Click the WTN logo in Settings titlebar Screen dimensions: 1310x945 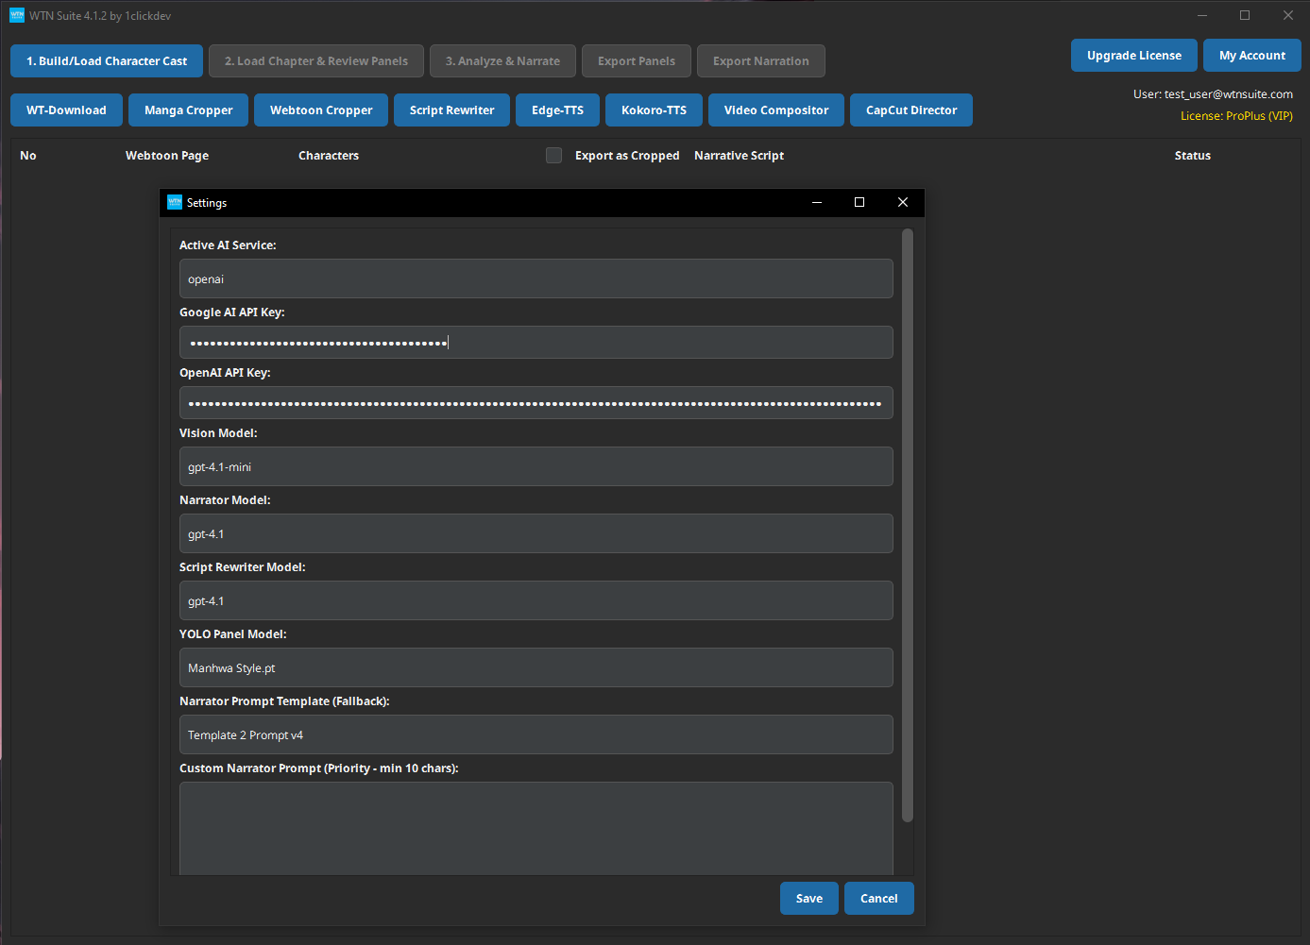[x=175, y=202]
